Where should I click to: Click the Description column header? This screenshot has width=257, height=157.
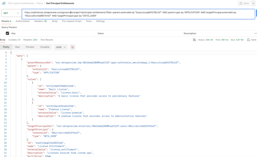pos(190,33)
